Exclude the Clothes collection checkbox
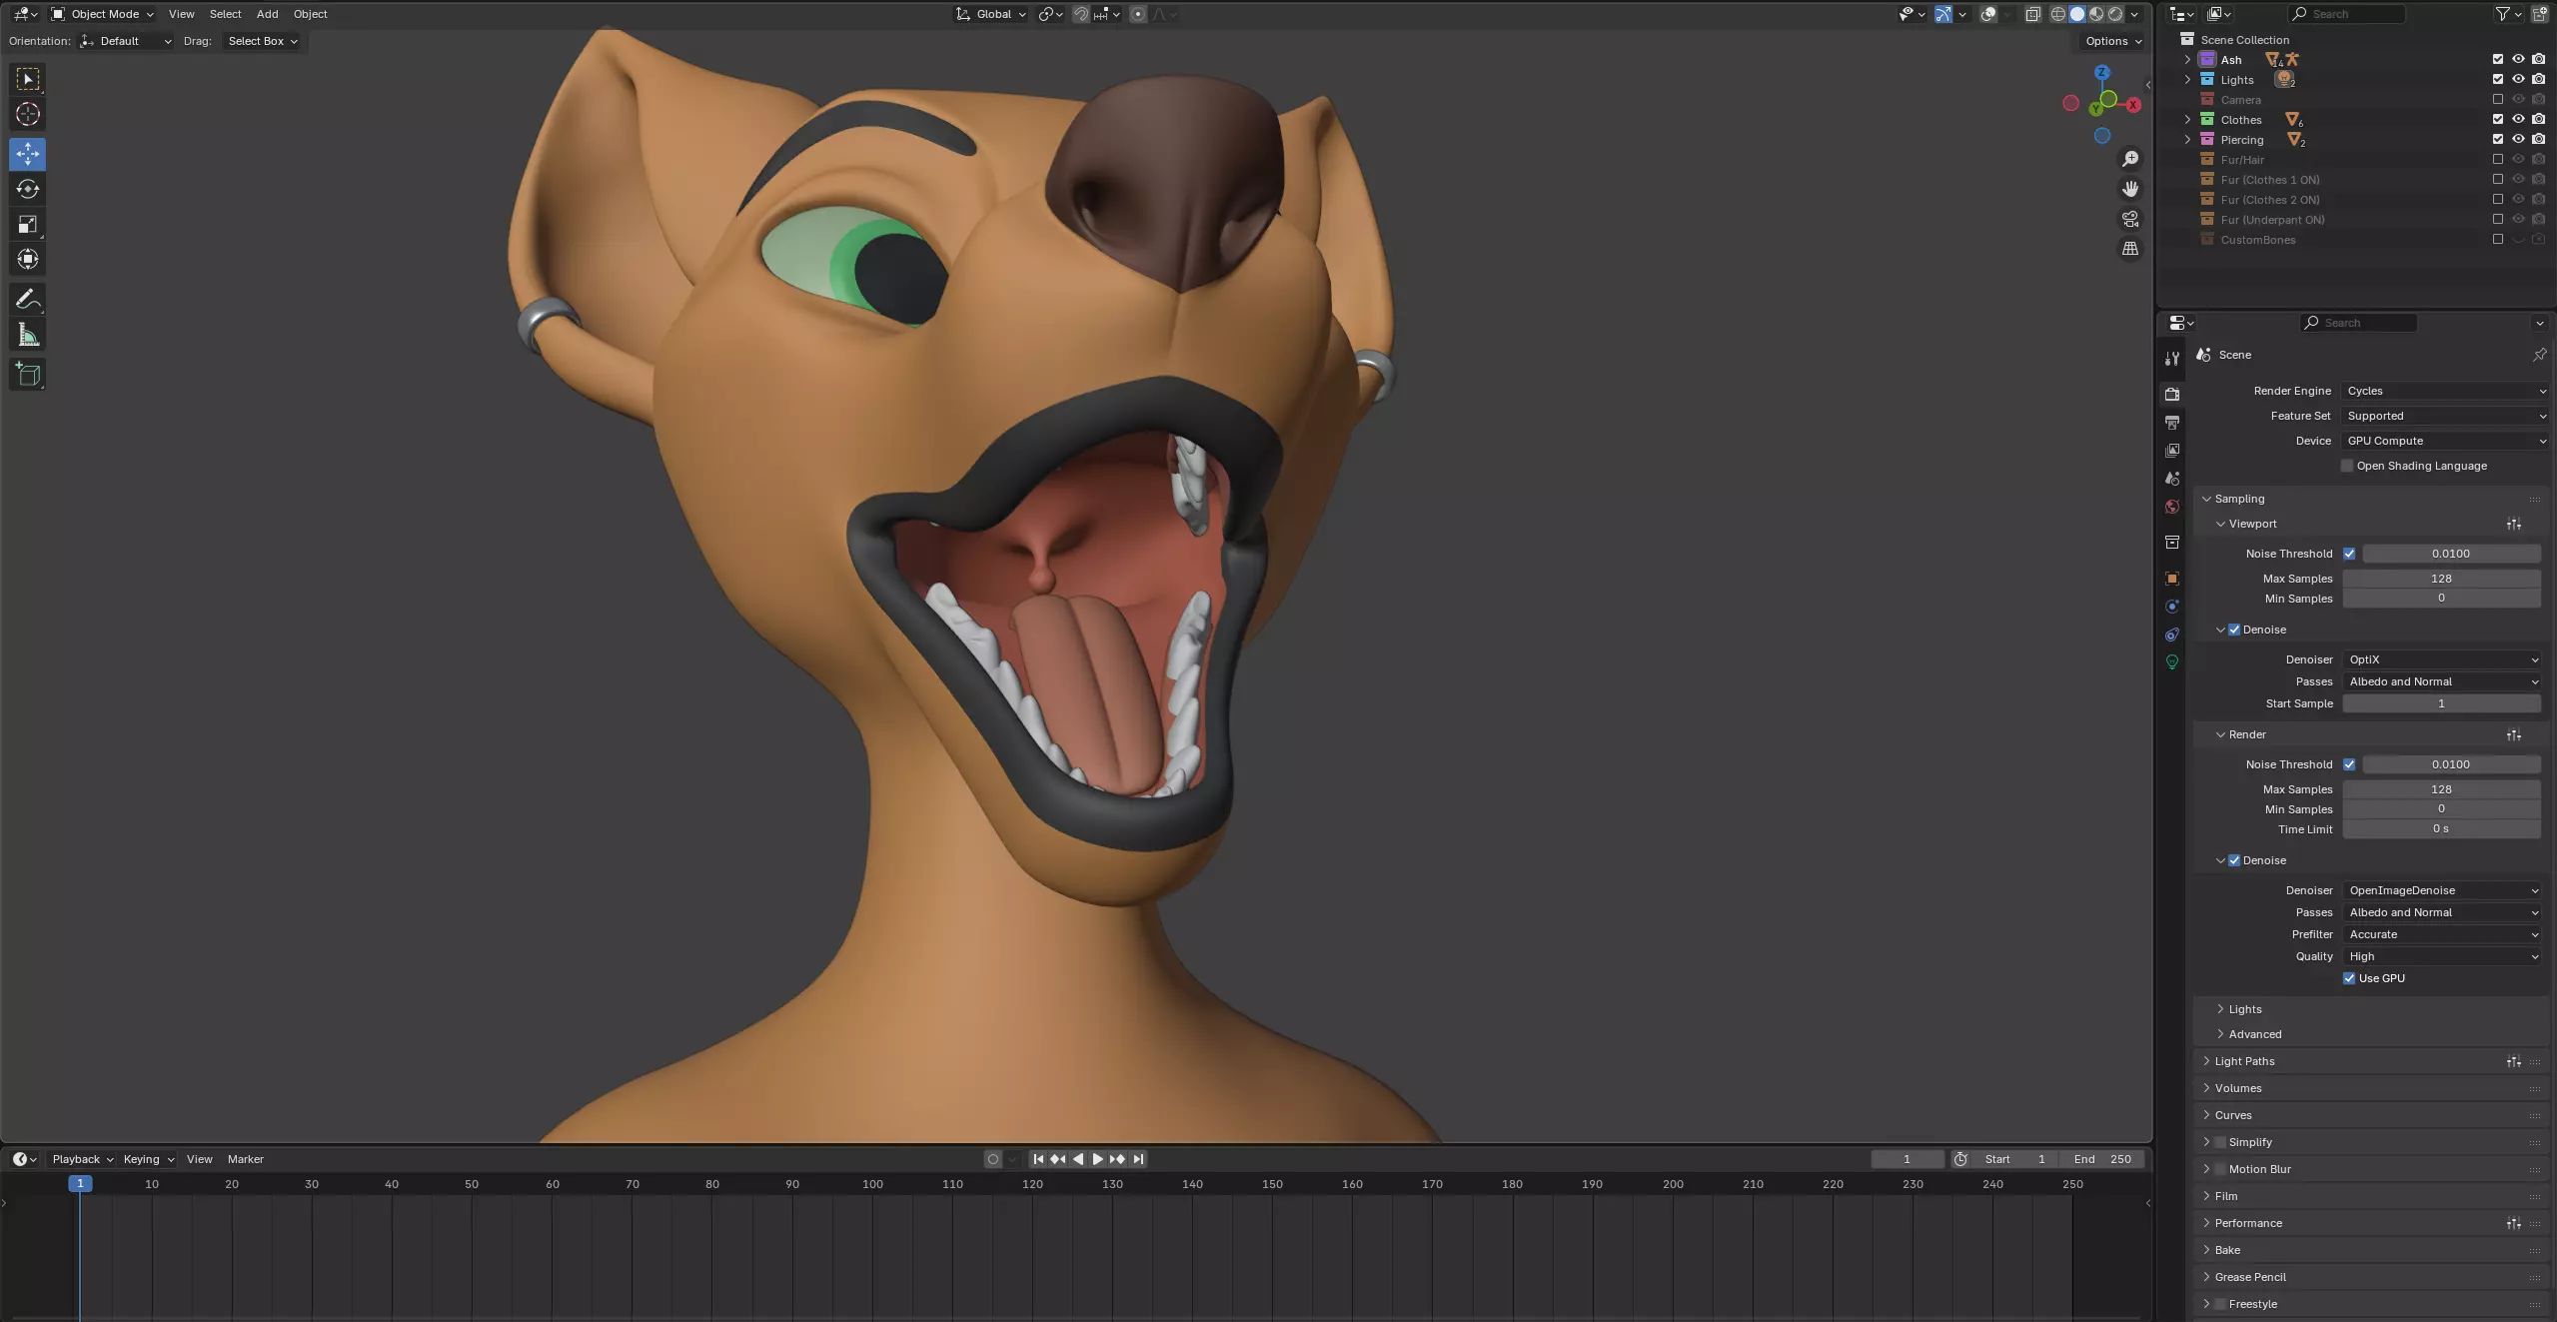This screenshot has height=1322, width=2557. click(x=2498, y=119)
